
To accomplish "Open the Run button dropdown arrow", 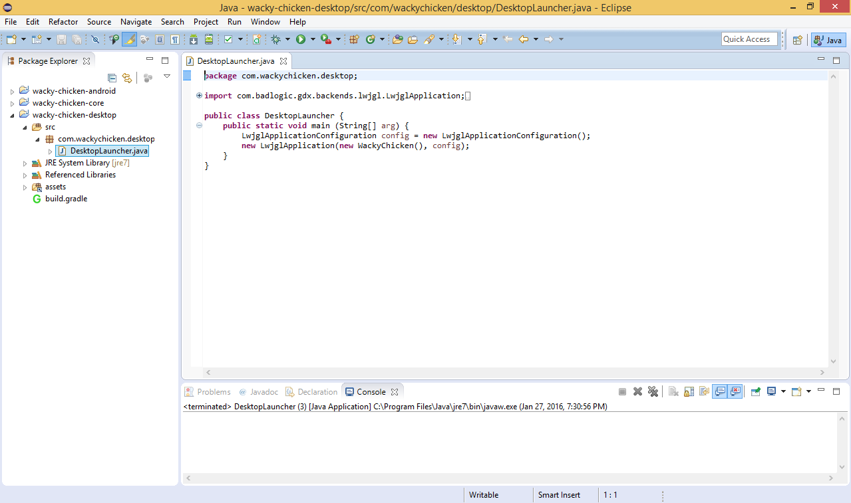I will (312, 40).
